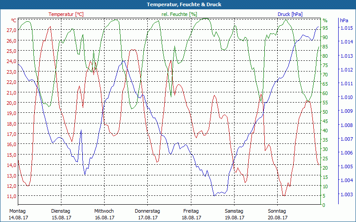The image size is (356, 222).
Task: Click the '26,0' temperature axis value
Action: [12, 40]
